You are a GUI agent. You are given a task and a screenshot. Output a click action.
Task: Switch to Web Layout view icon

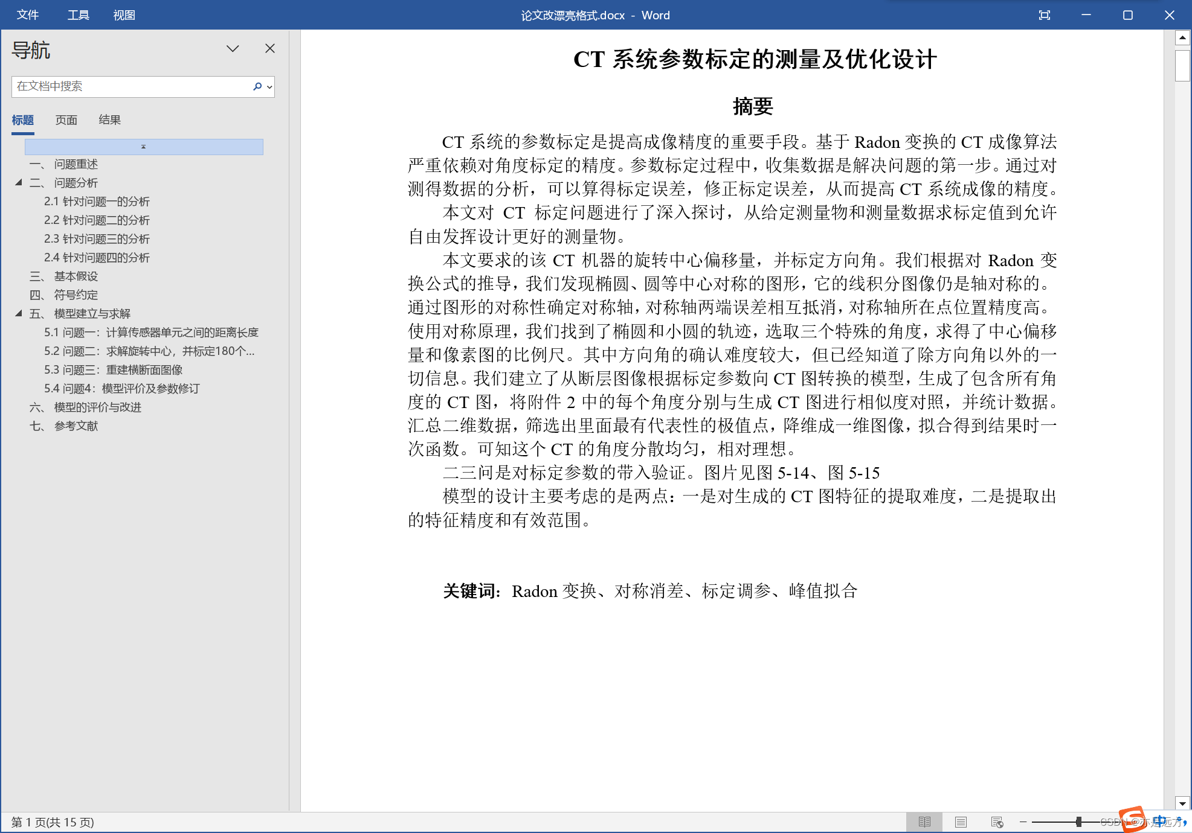[997, 822]
